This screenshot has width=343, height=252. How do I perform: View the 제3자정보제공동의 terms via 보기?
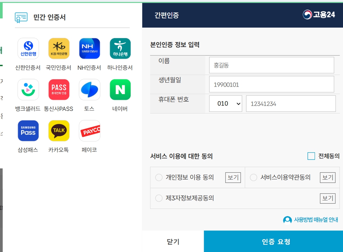tap(328, 198)
